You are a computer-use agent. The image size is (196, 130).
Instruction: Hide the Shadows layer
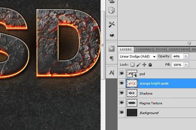point(122,93)
